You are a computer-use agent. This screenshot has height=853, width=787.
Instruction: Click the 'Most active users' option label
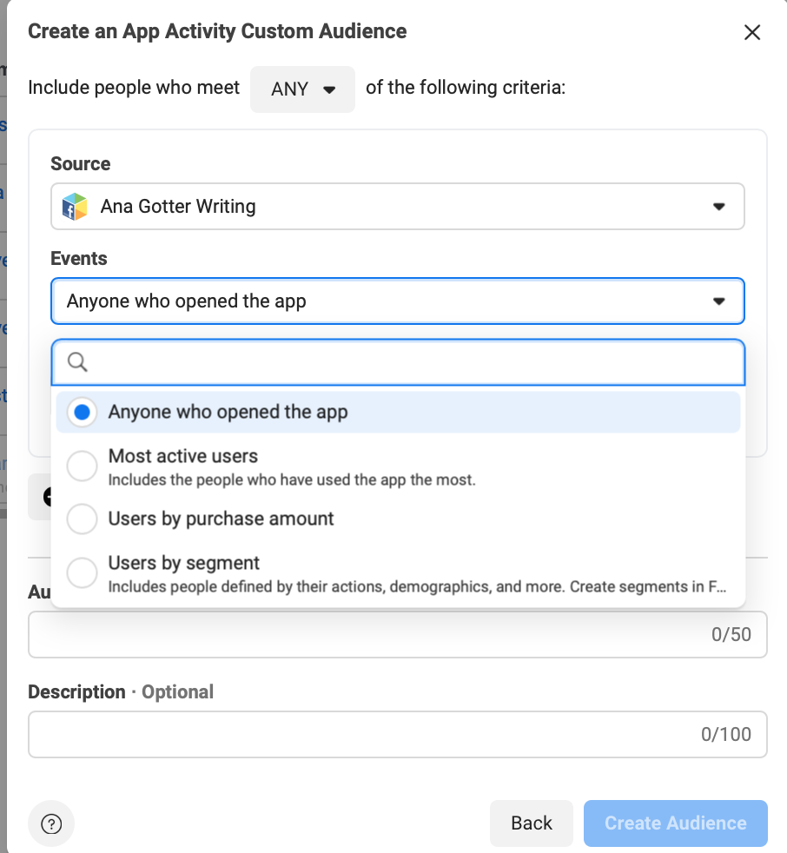point(183,456)
